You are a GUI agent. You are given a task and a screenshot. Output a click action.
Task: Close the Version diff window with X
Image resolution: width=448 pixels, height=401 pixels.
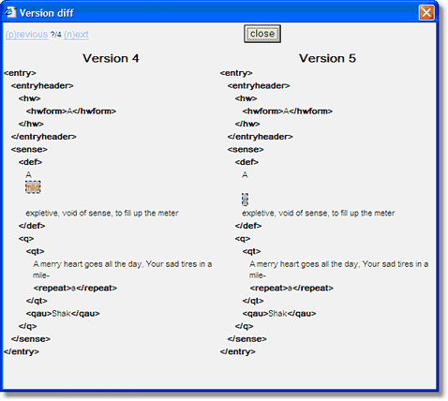coord(426,13)
